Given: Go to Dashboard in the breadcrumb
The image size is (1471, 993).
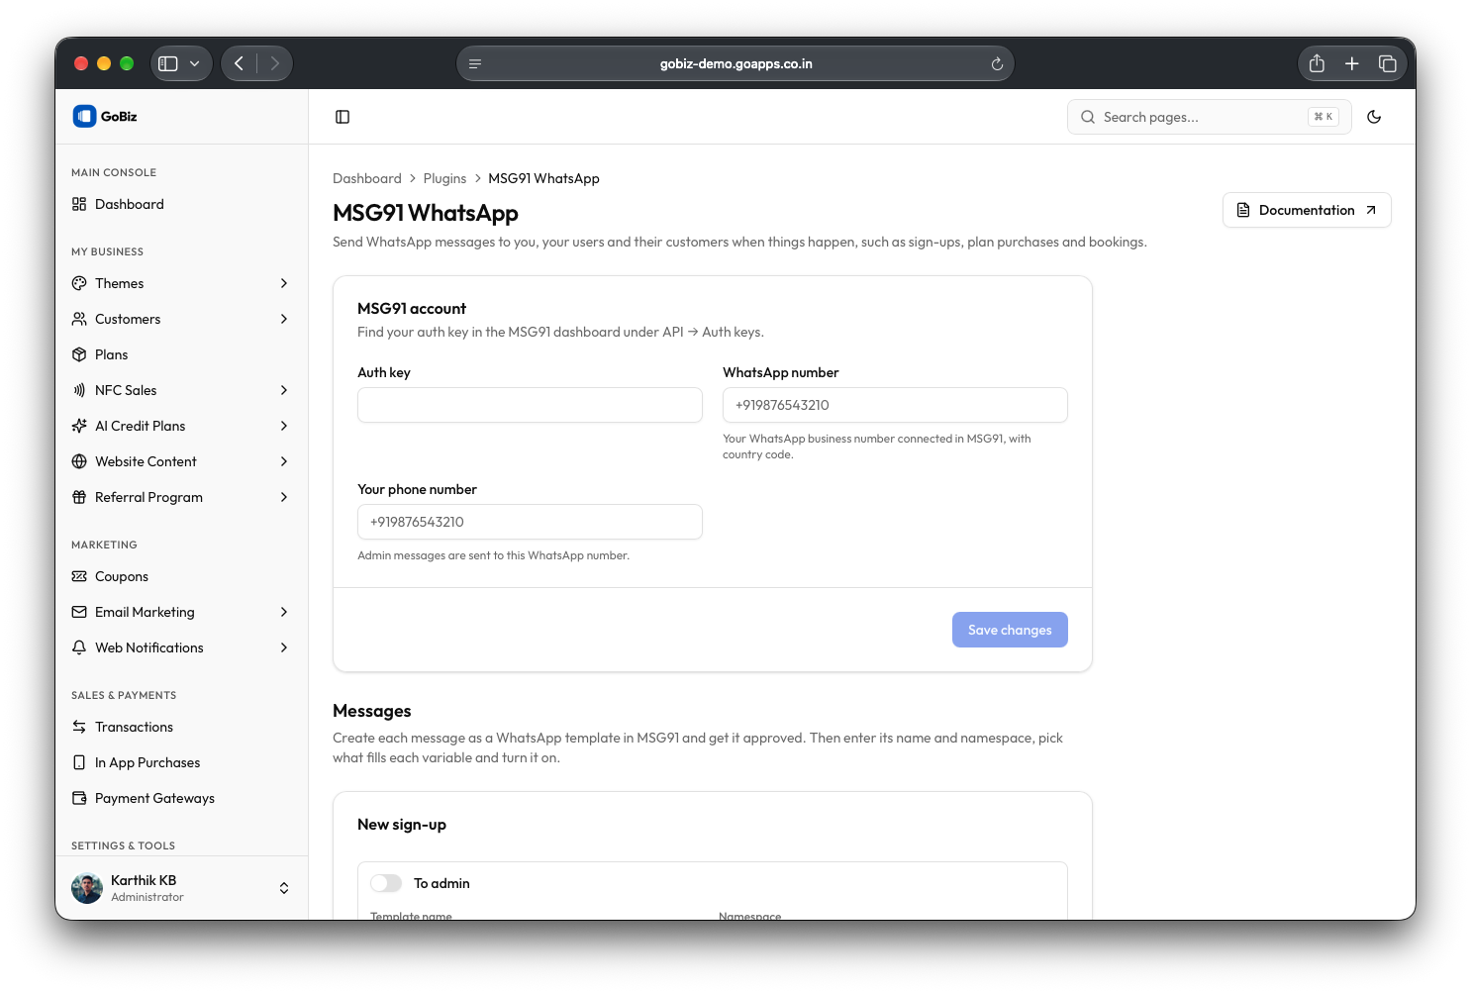Looking at the screenshot, I should (367, 178).
